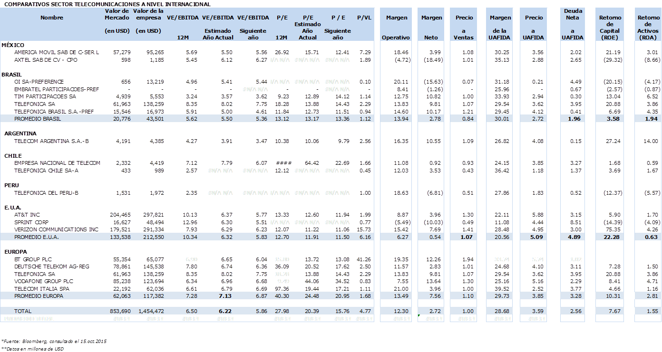Click 'VERIZON COMMUNICATIONS INC' name cell
Screen dimensions: 662x352
pos(56,230)
